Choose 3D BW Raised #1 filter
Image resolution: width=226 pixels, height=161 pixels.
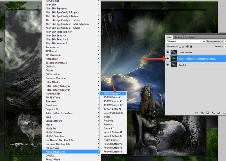(113, 94)
